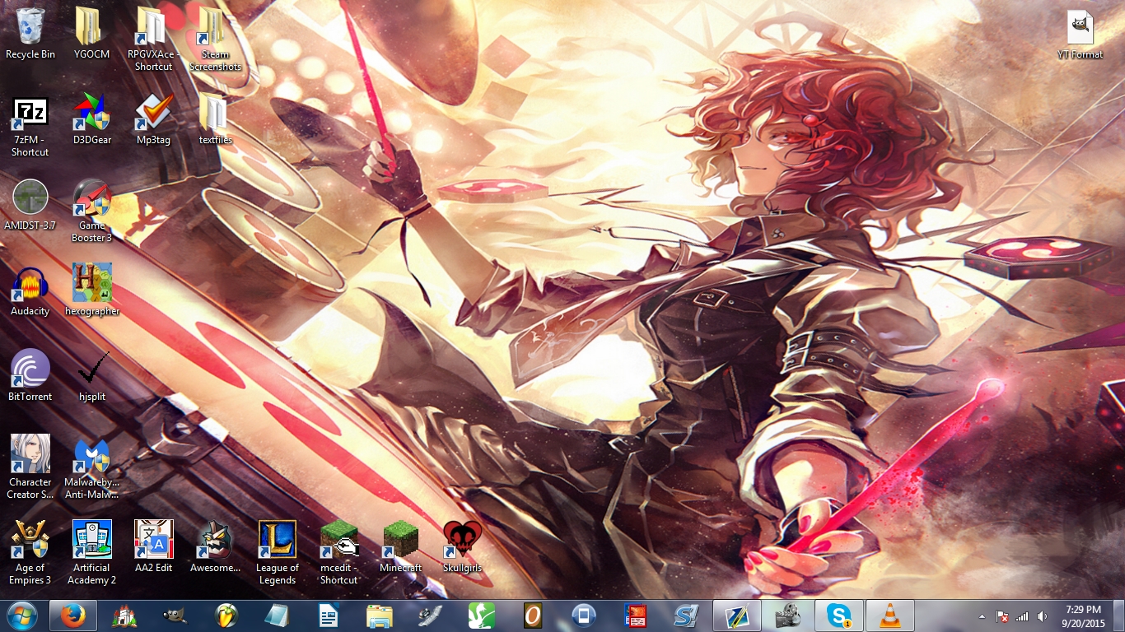Select the AMIDST-3.7 icon
Screen dimensions: 1125x632
[x=30, y=205]
